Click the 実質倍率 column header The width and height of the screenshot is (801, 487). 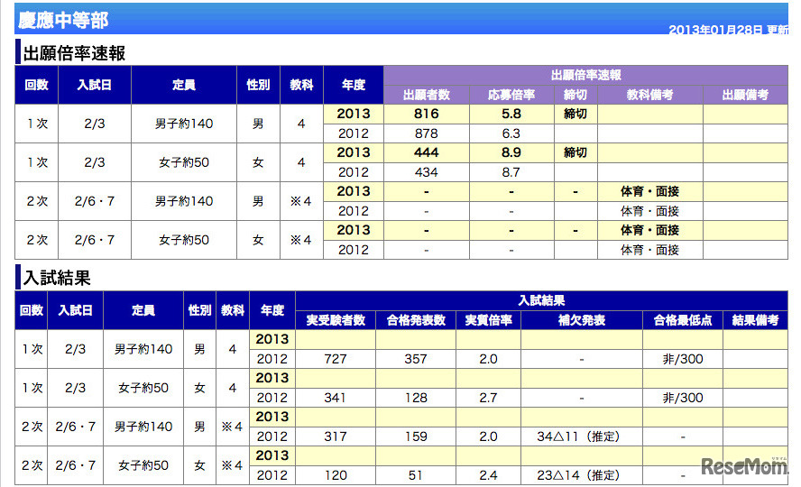pos(488,320)
